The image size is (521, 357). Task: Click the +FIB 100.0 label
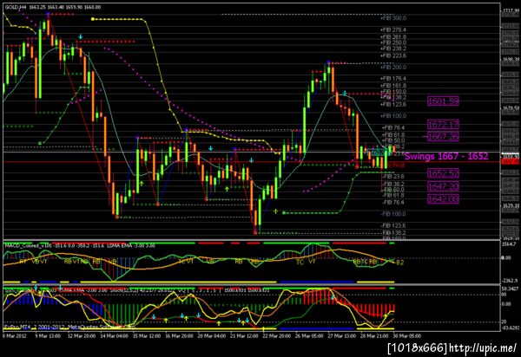point(393,116)
